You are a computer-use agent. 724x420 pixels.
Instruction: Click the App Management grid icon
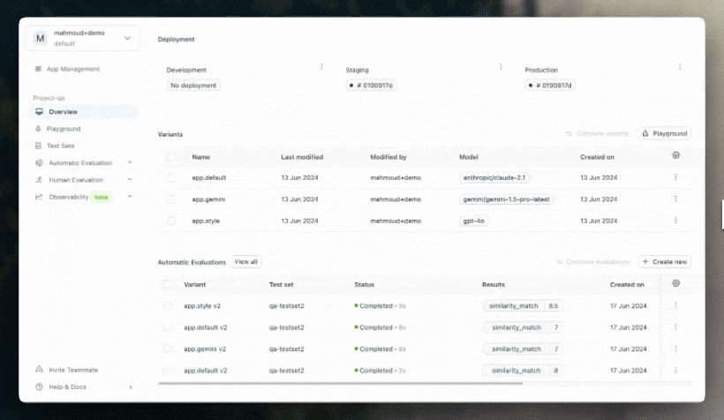pyautogui.click(x=38, y=69)
